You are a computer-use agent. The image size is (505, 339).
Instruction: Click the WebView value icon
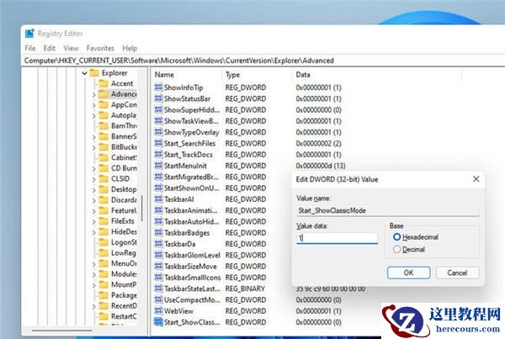tap(158, 311)
